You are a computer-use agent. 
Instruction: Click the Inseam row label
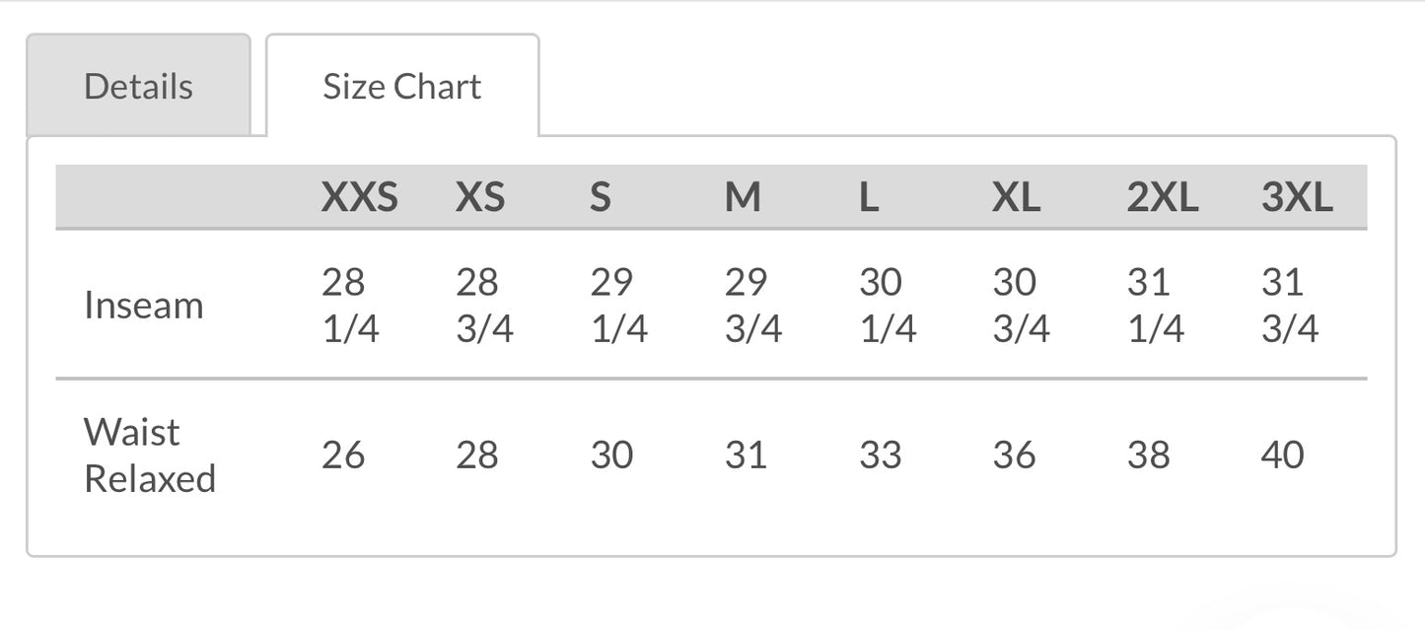click(x=144, y=306)
